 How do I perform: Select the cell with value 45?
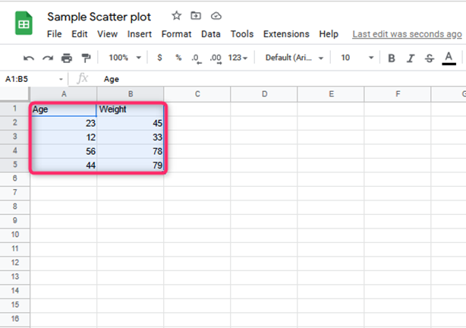point(131,123)
